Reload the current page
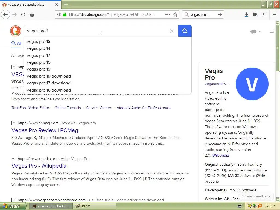280x210 pixels. click(x=24, y=14)
